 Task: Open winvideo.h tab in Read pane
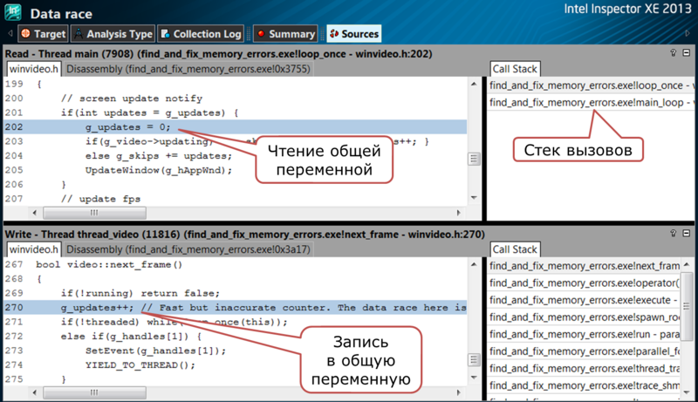click(x=34, y=69)
